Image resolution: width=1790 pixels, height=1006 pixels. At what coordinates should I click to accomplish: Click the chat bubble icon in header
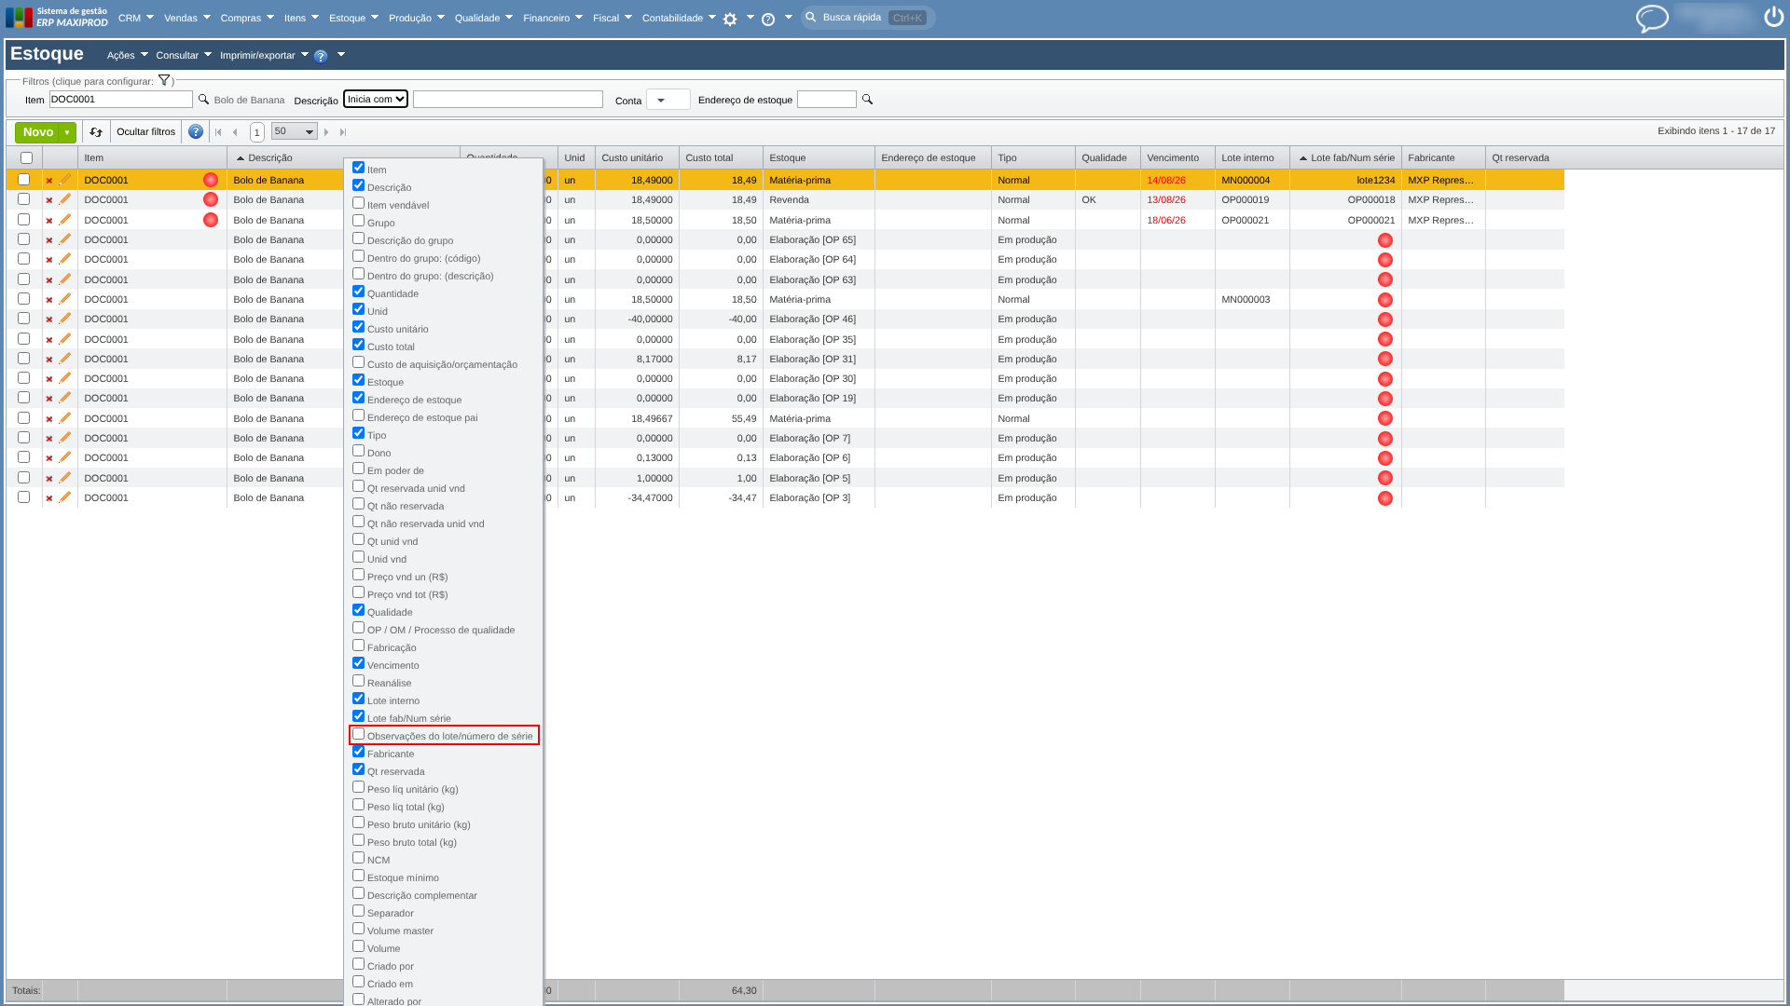[1652, 18]
